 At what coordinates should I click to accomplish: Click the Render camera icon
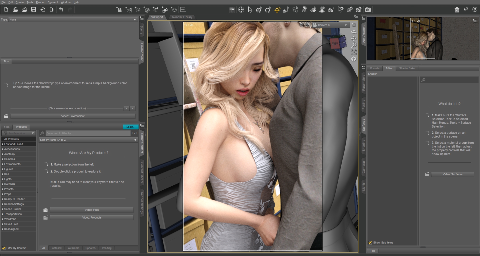tap(368, 10)
